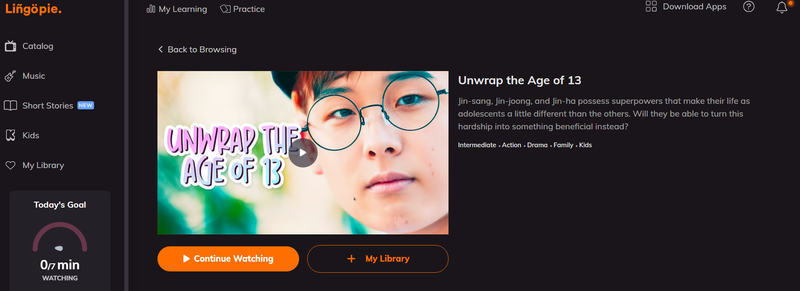Open the help question mark icon
Image resolution: width=800 pixels, height=291 pixels.
(x=749, y=6)
